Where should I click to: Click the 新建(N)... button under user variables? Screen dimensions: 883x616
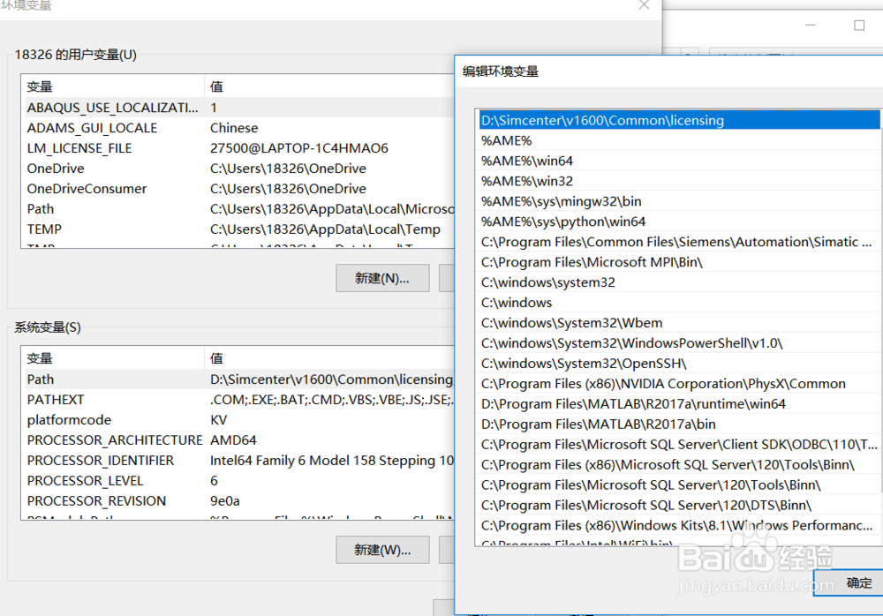[x=382, y=277]
